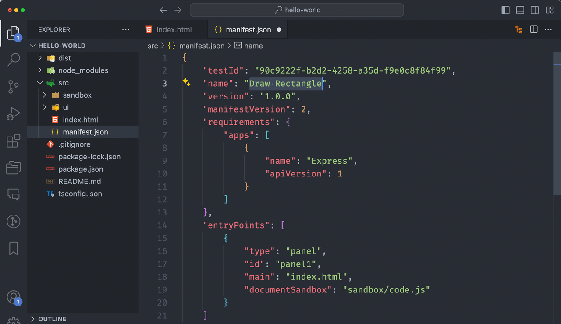
Task: Expand the node_modules folder
Action: click(82, 70)
